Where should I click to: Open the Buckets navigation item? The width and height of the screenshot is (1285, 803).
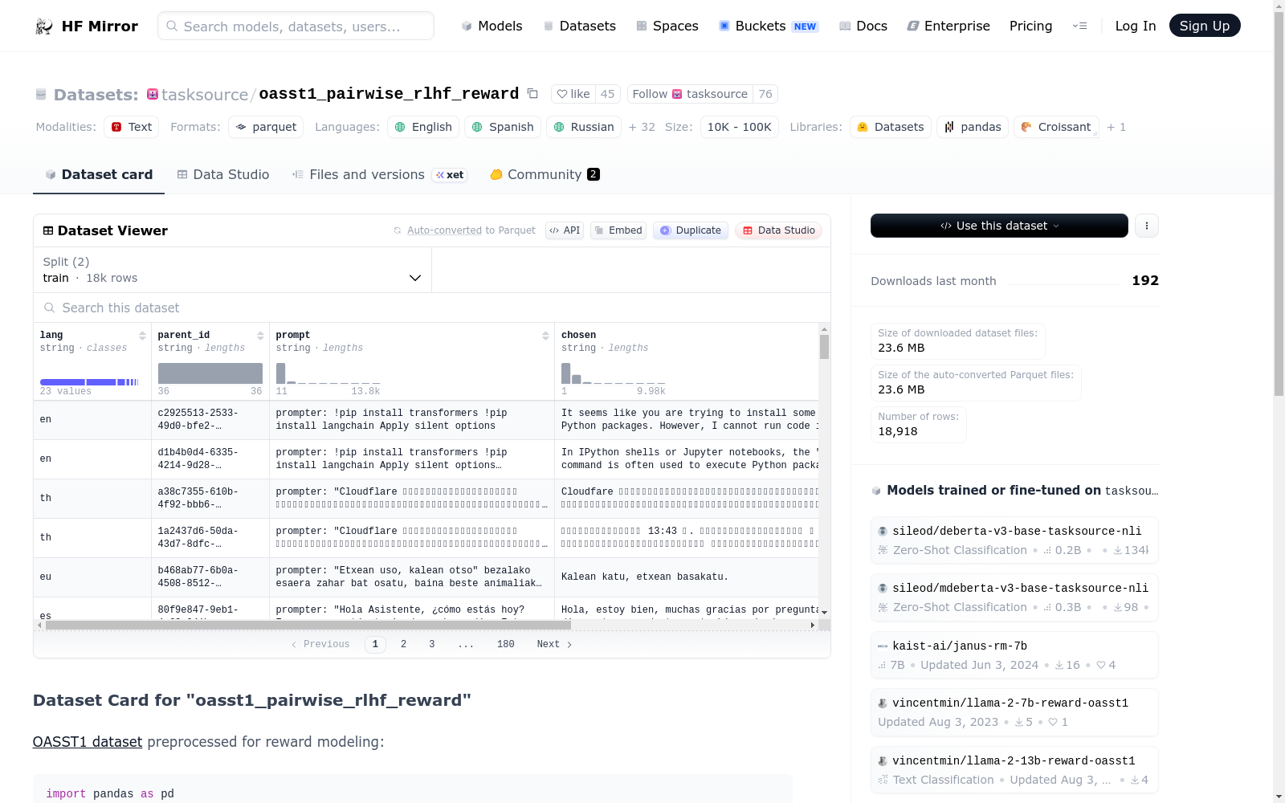point(769,26)
